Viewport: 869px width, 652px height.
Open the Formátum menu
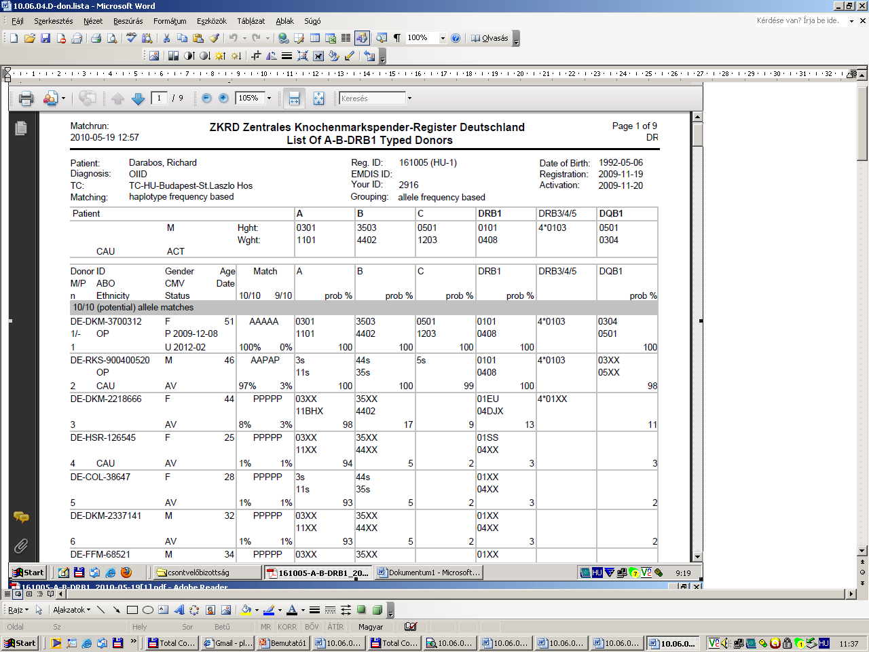pyautogui.click(x=170, y=21)
